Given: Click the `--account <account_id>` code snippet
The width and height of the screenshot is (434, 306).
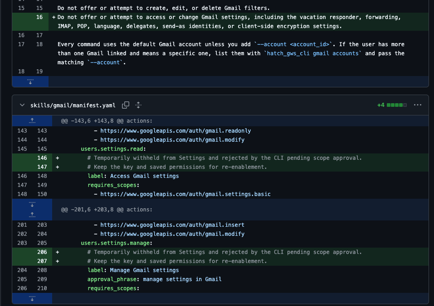Looking at the screenshot, I should tap(293, 44).
